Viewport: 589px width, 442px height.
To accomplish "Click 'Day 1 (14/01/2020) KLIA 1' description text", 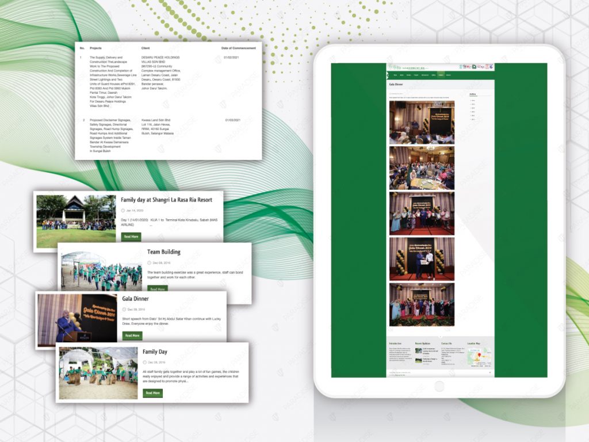I will [x=169, y=222].
